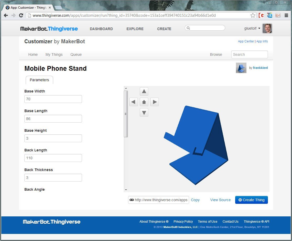Open a new browser tab
This screenshot has width=292, height=241.
click(x=58, y=8)
